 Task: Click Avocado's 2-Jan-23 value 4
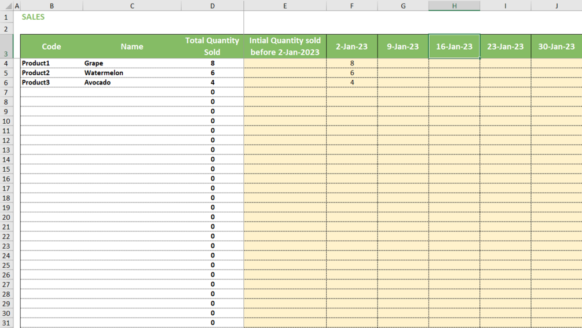(x=352, y=83)
